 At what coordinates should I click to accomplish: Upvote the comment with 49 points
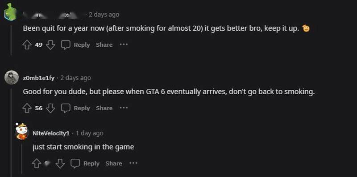pyautogui.click(x=27, y=45)
